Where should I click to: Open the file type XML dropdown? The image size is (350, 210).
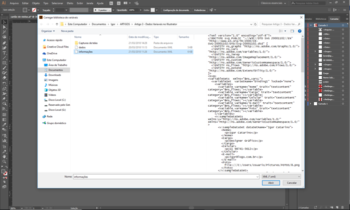coord(281,177)
